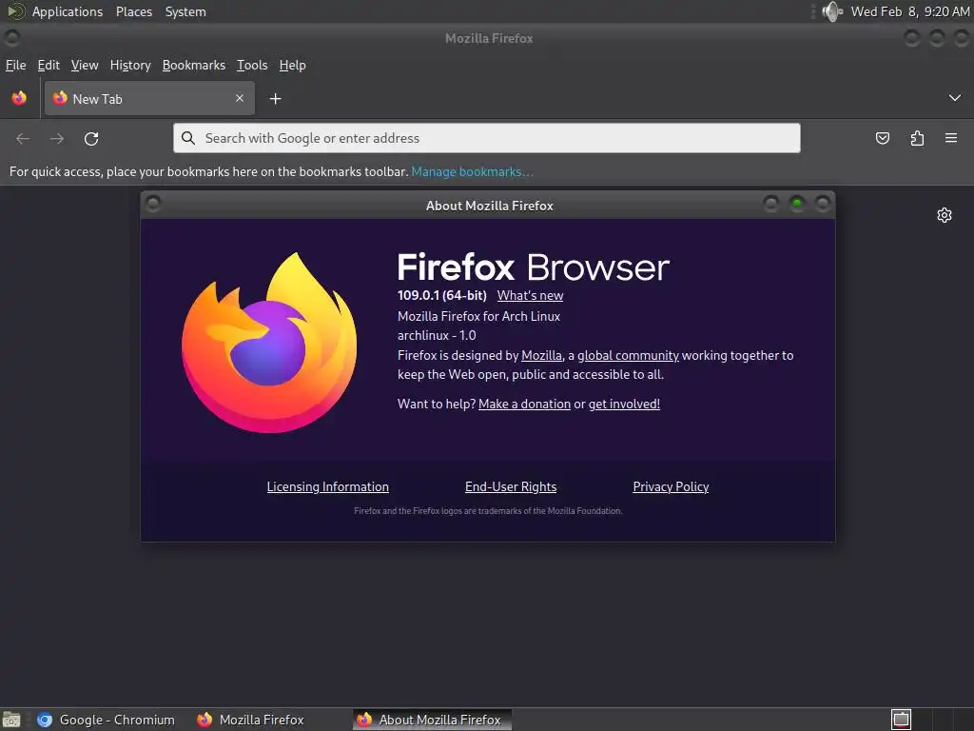Open the global community link
974x731 pixels.
pyautogui.click(x=628, y=356)
